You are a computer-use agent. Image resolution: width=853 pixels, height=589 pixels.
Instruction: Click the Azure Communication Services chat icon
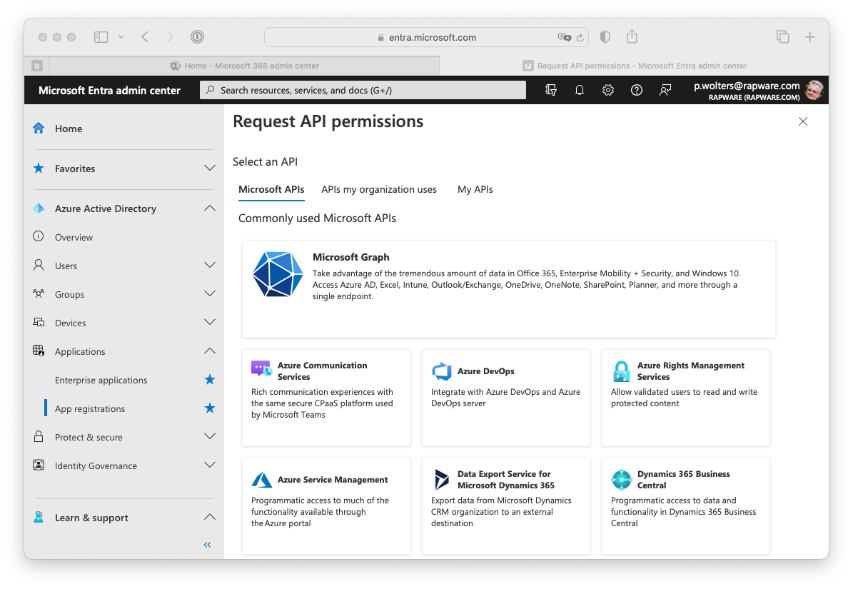click(262, 368)
